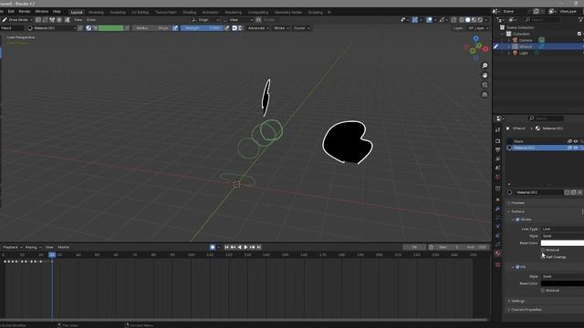Open the World properties tab icon
The width and height of the screenshot is (584, 328).
[498, 177]
